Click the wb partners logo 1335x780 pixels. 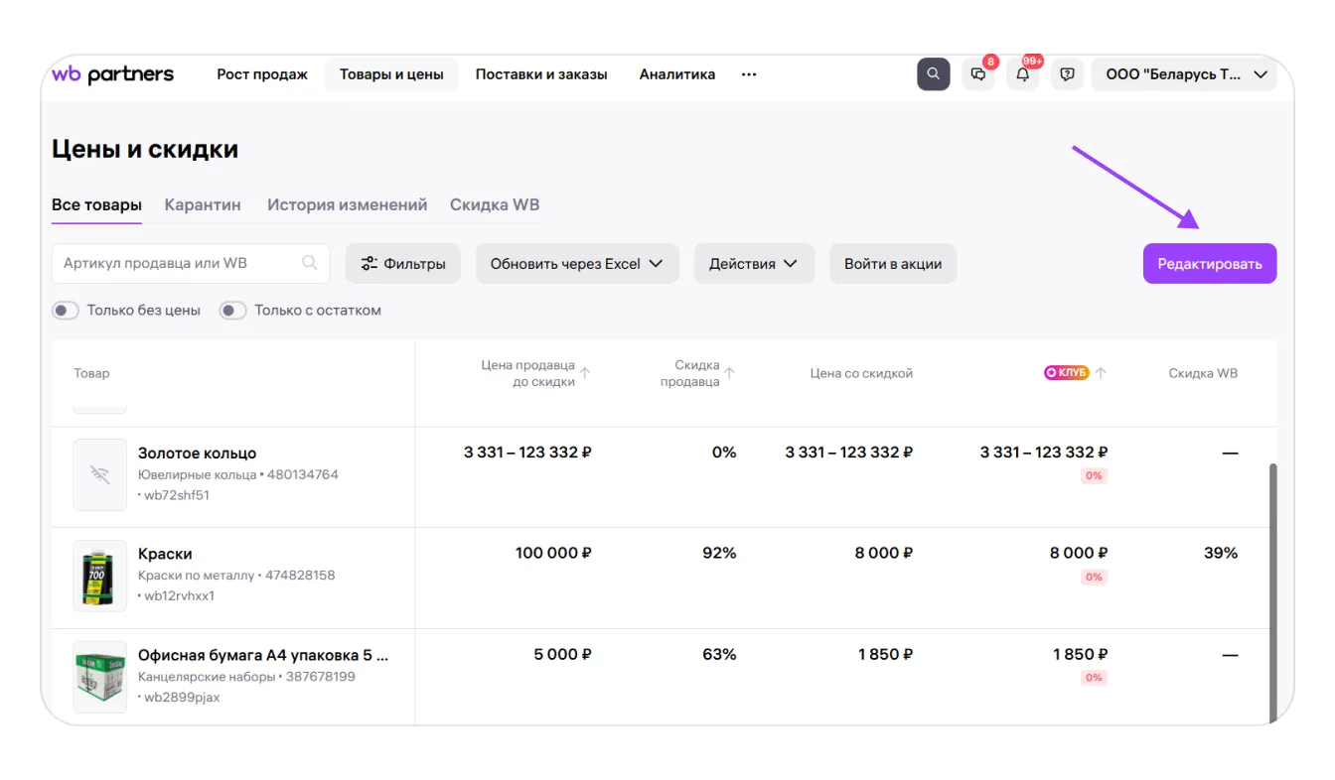pyautogui.click(x=112, y=74)
